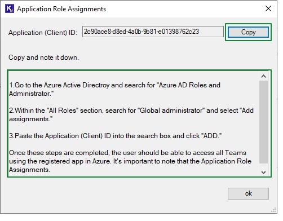Click the instructions scrollbar down arrow

click(x=263, y=172)
